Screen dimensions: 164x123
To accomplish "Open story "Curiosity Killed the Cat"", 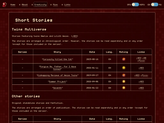I will click(57, 59).
